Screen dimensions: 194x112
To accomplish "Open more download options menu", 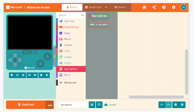I will [50, 105].
